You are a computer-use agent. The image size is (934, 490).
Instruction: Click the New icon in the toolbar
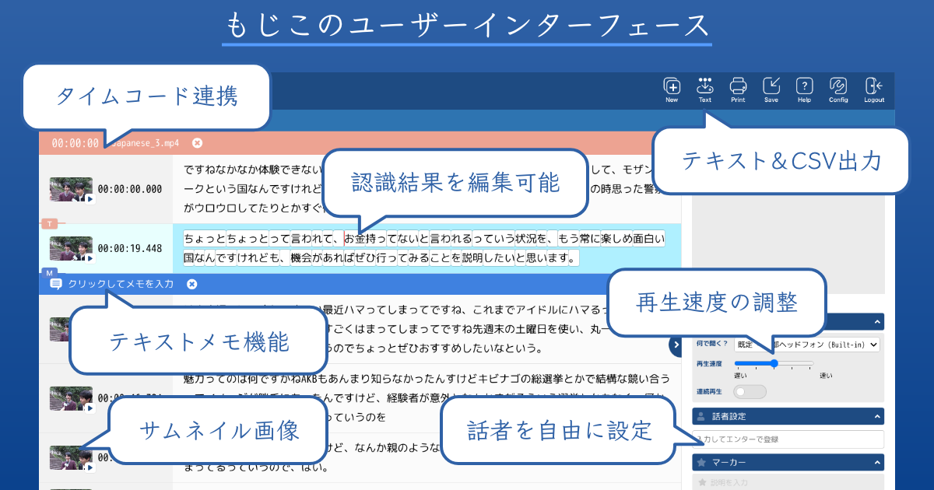tap(671, 87)
